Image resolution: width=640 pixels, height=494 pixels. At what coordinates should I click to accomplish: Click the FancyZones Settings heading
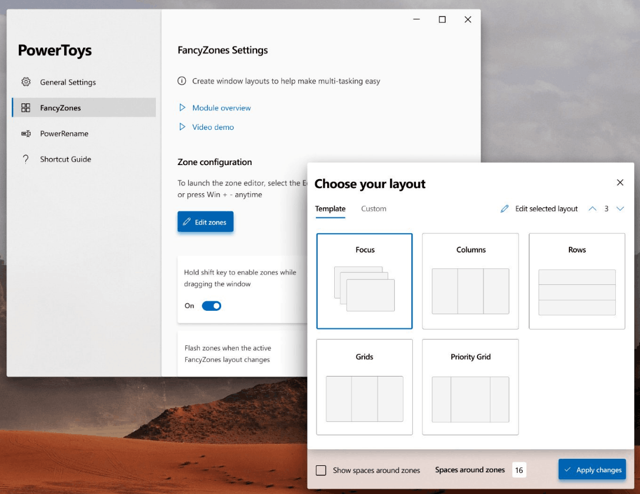(x=222, y=50)
